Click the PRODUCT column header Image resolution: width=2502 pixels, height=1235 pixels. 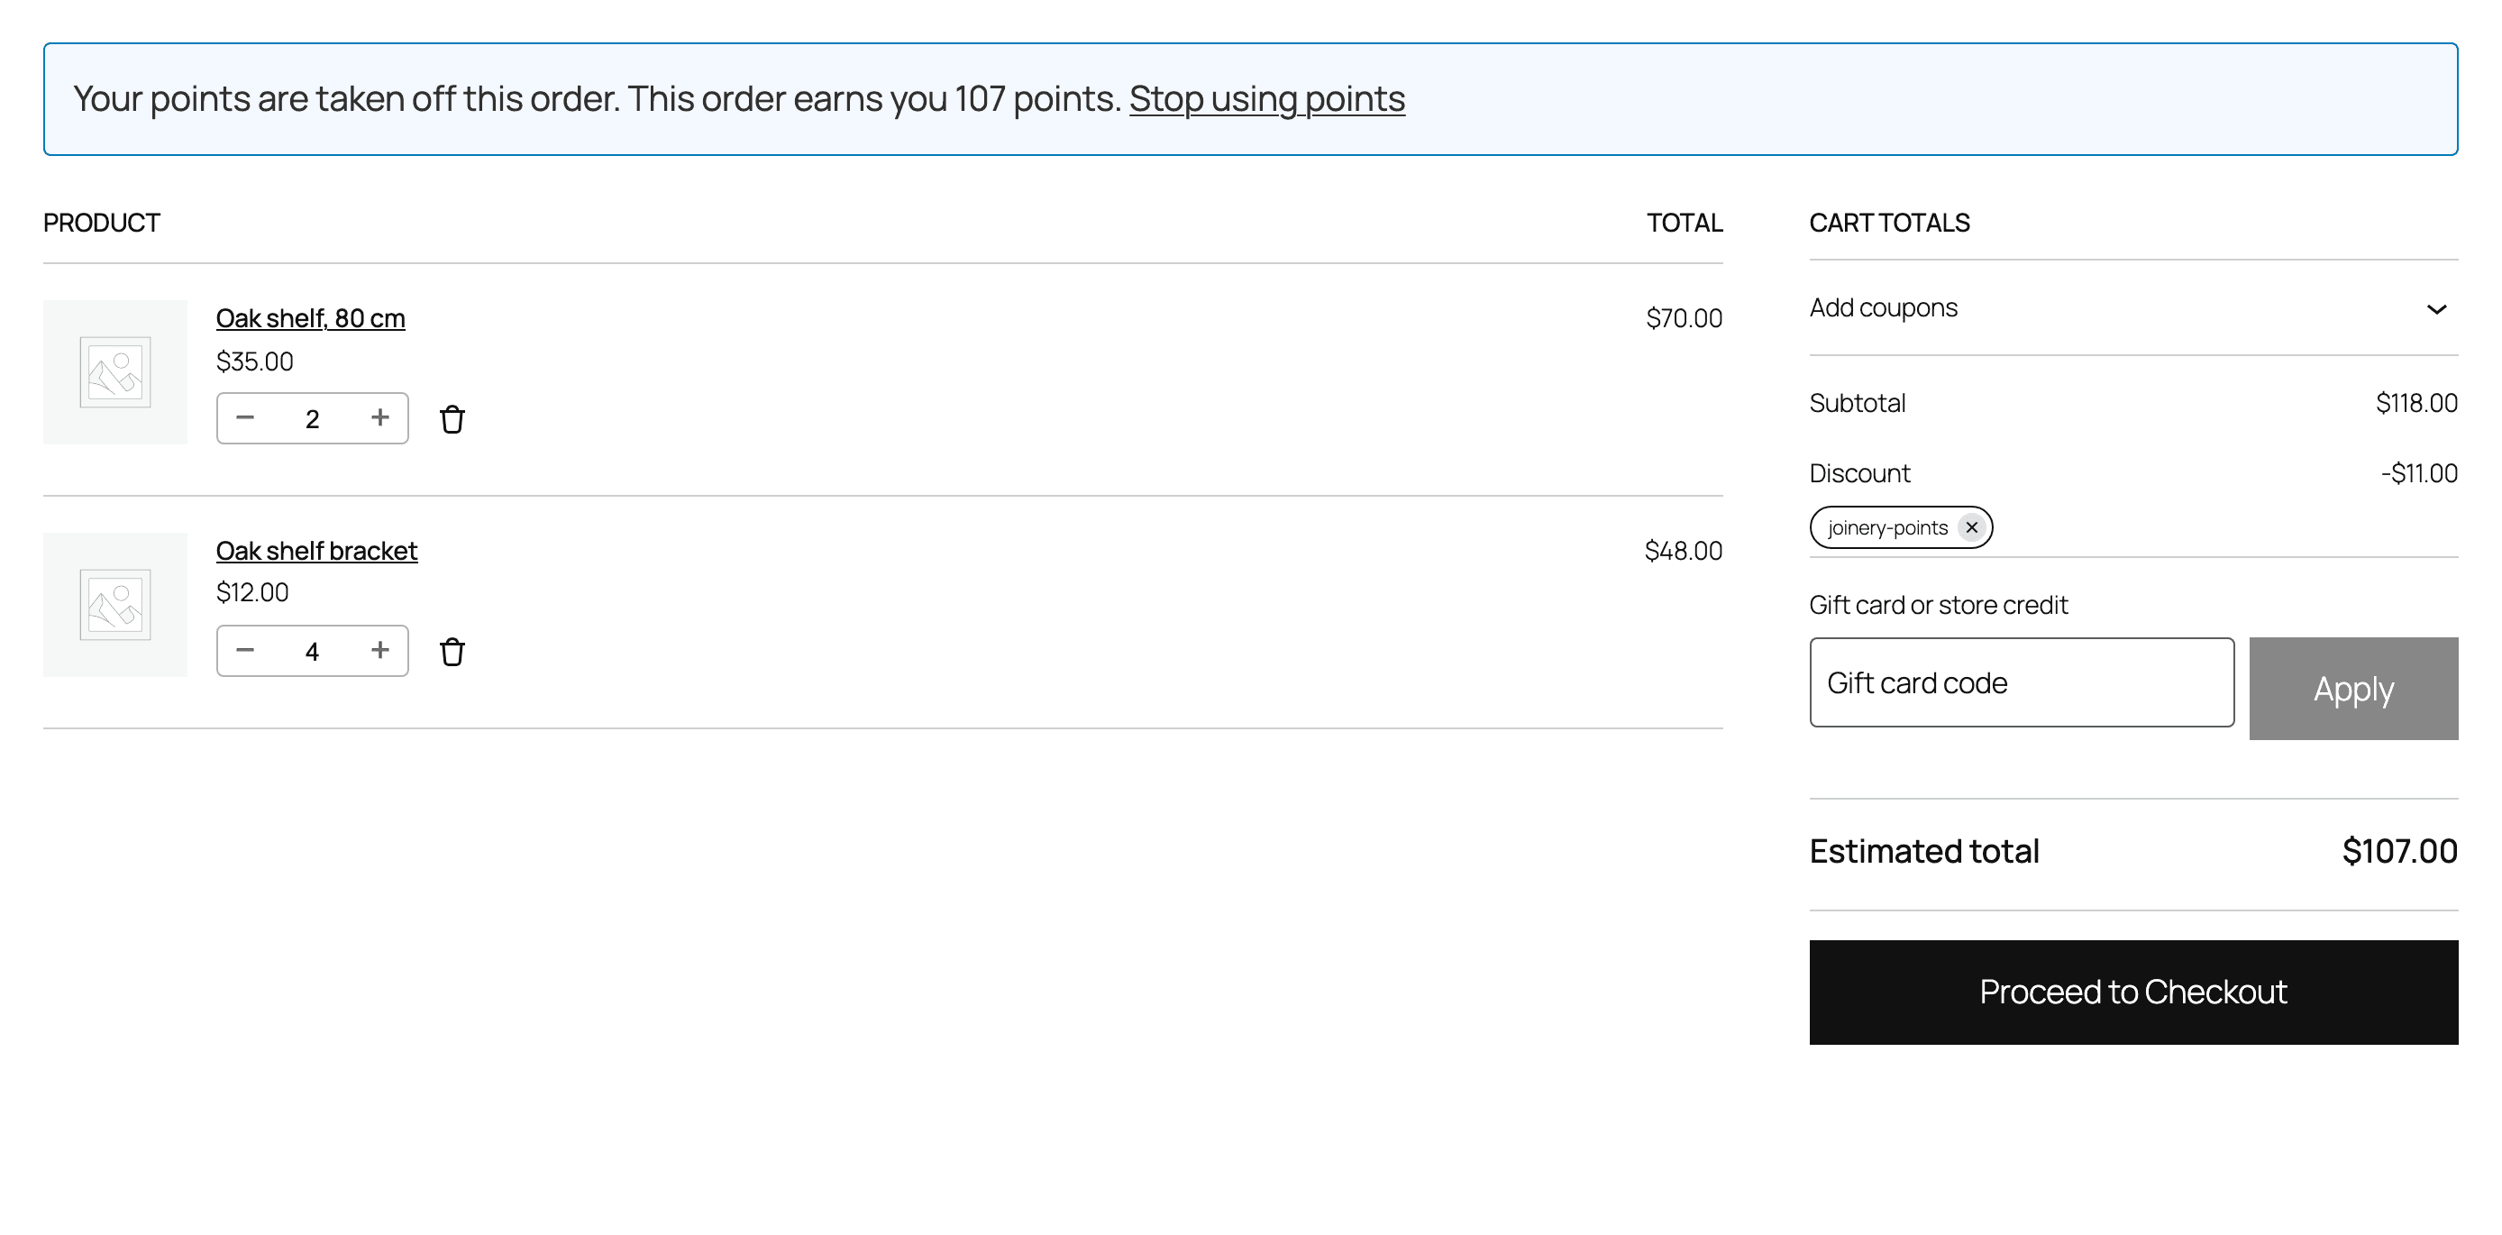tap(101, 223)
